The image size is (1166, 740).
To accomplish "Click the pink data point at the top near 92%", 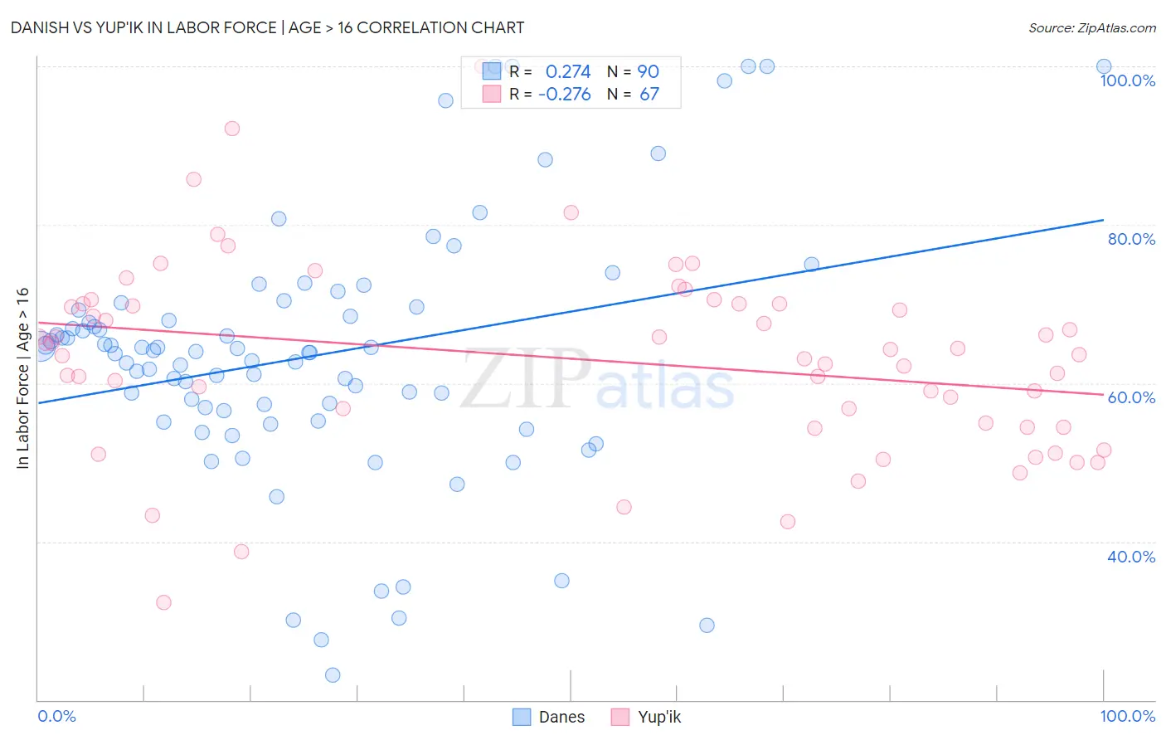I will (232, 129).
